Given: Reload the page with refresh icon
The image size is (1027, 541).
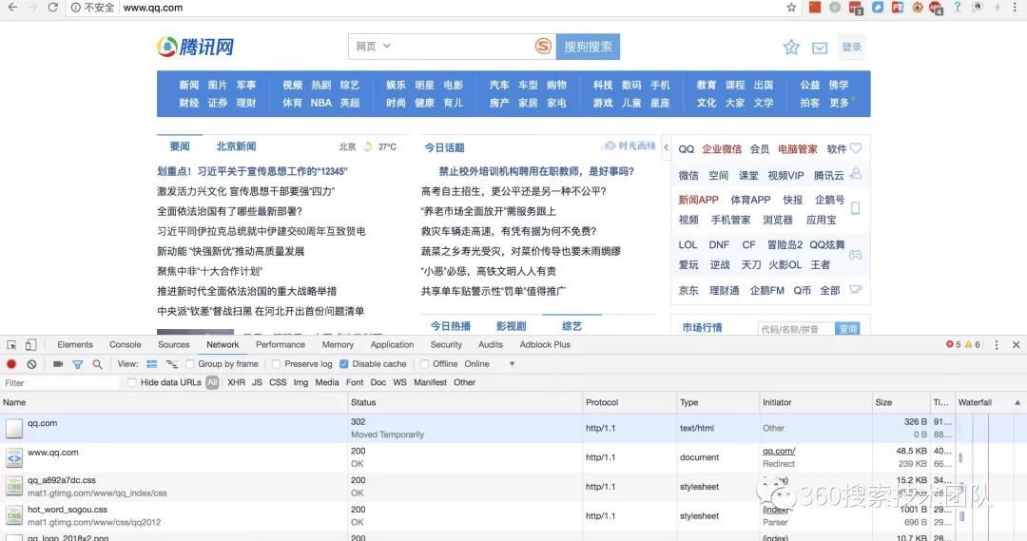Looking at the screenshot, I should coord(53,8).
